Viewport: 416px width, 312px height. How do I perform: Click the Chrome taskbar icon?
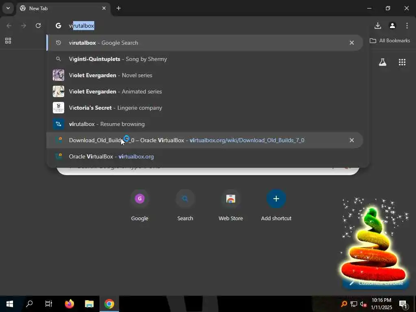click(109, 304)
